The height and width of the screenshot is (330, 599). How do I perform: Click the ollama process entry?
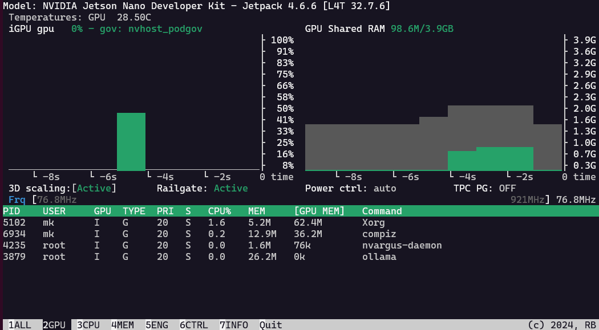tap(379, 256)
